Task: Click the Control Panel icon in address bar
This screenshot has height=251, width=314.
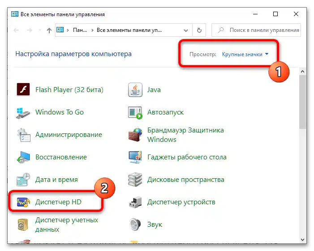Action: (60, 30)
